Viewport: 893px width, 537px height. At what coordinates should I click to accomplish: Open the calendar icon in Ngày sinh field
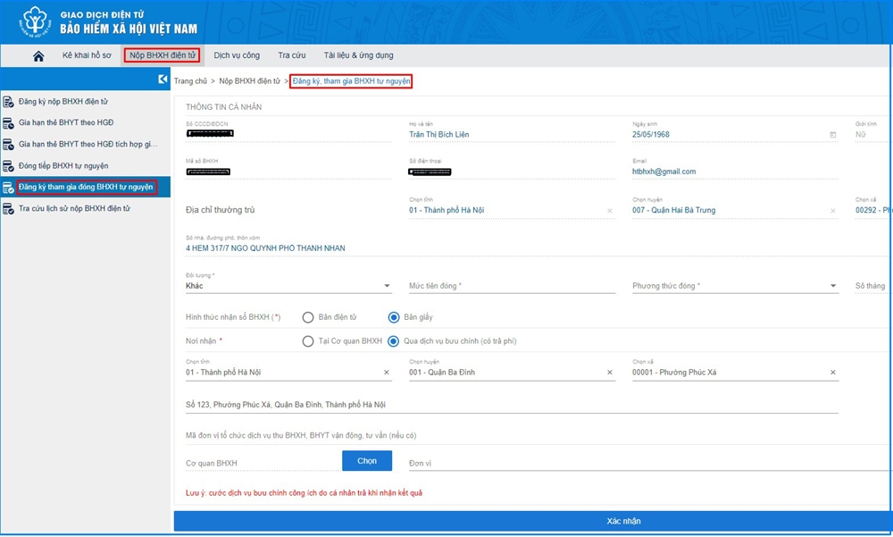point(832,135)
